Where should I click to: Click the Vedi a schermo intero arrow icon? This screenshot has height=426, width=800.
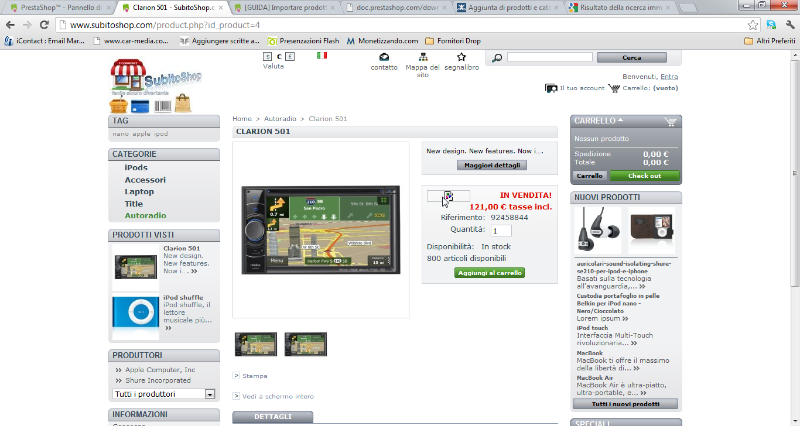click(x=237, y=396)
